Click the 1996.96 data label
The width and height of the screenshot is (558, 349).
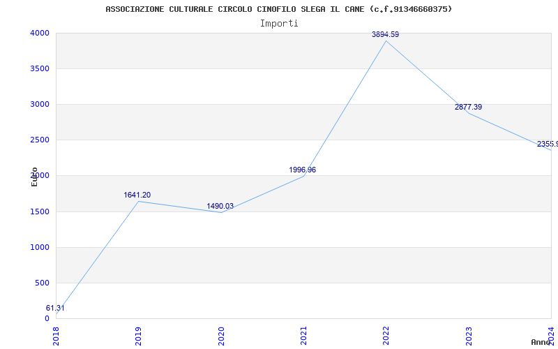302,170
